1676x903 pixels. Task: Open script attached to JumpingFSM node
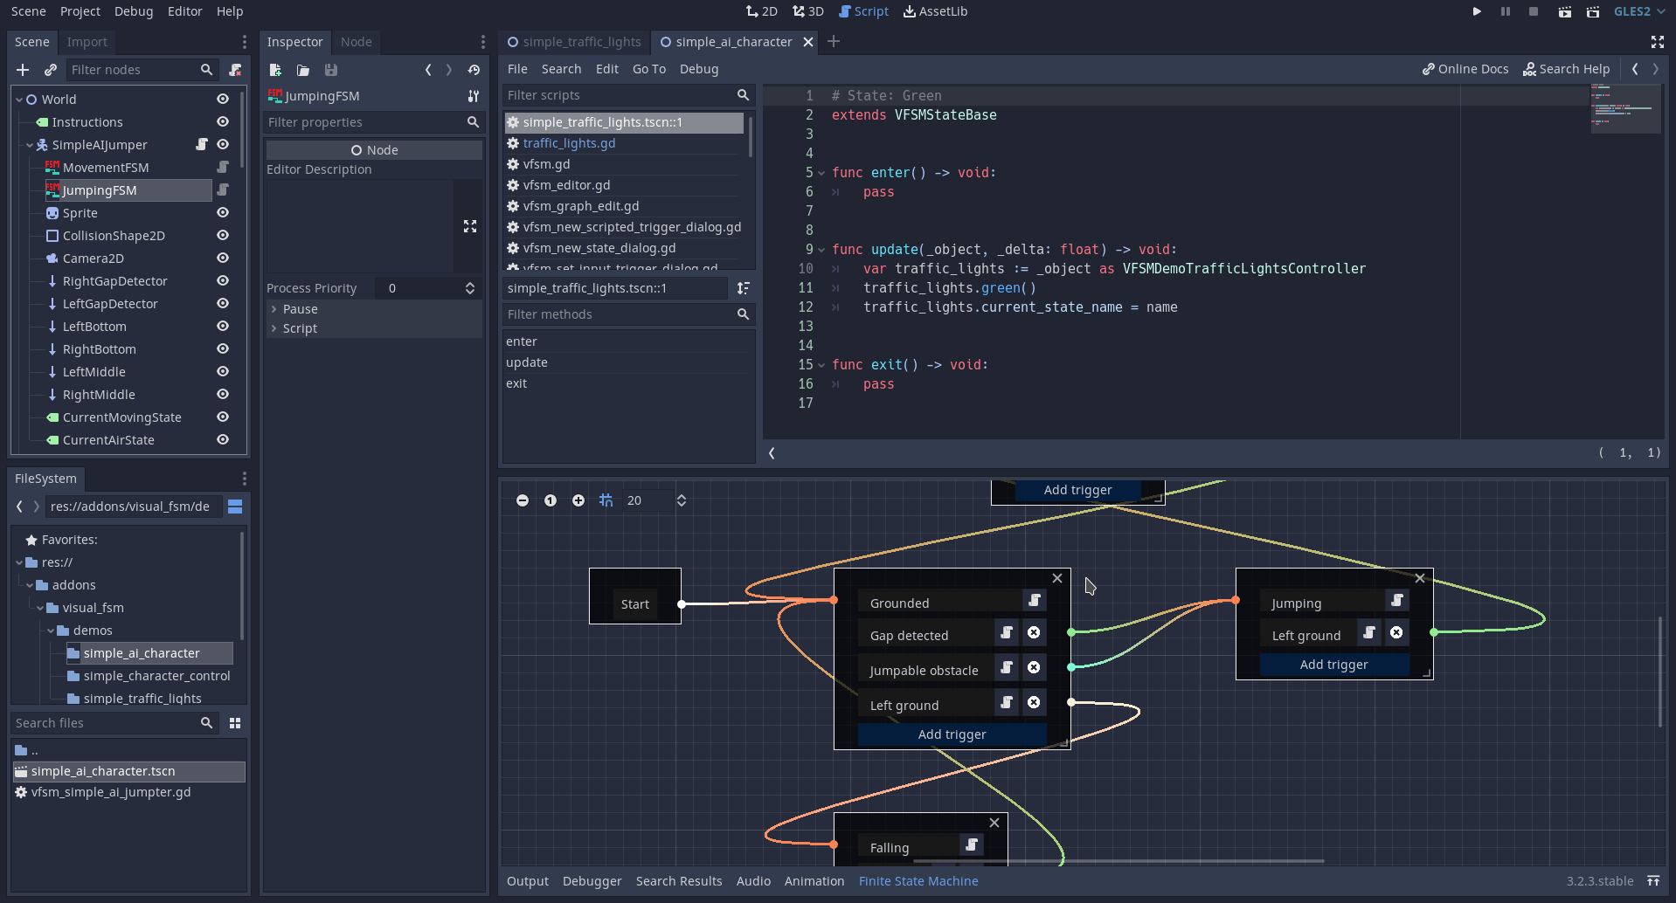[x=223, y=190]
